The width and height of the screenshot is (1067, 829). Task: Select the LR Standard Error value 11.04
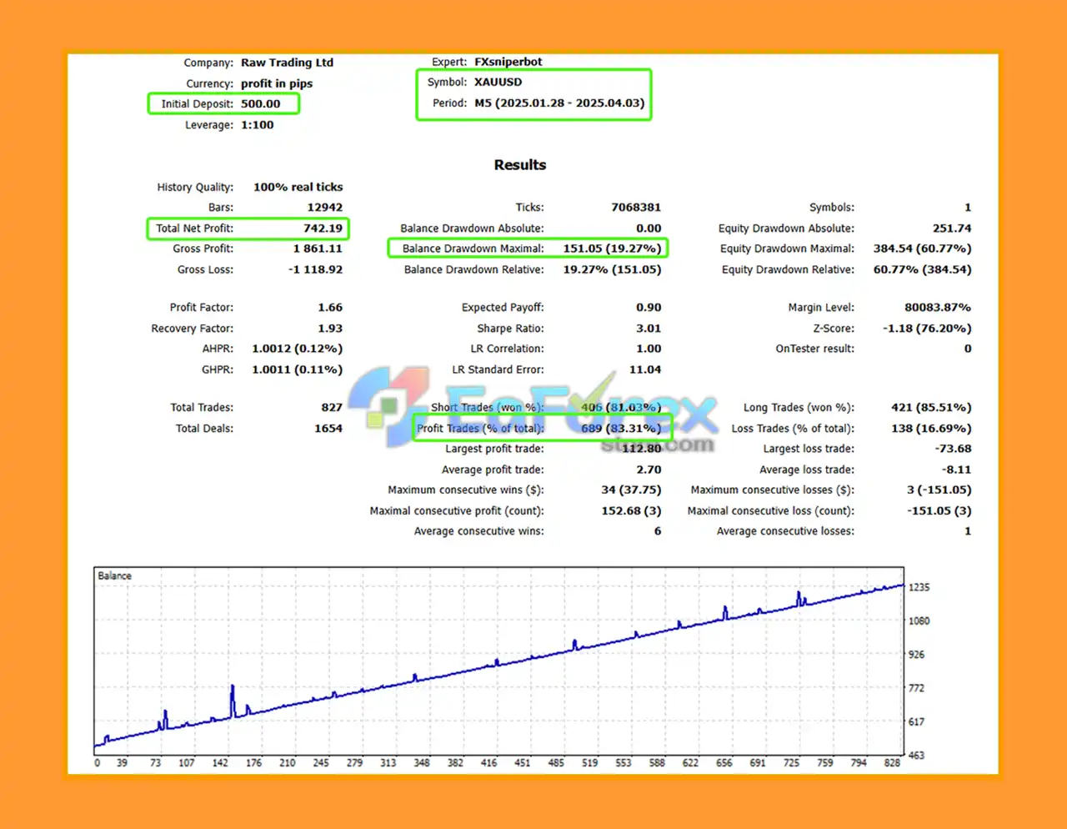[x=645, y=369]
